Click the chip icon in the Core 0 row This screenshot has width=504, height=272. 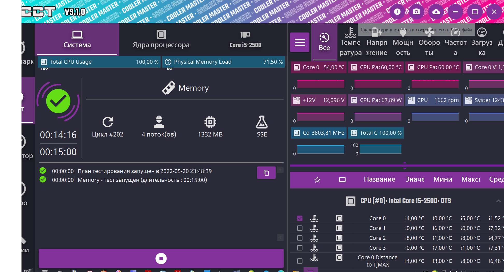(339, 218)
